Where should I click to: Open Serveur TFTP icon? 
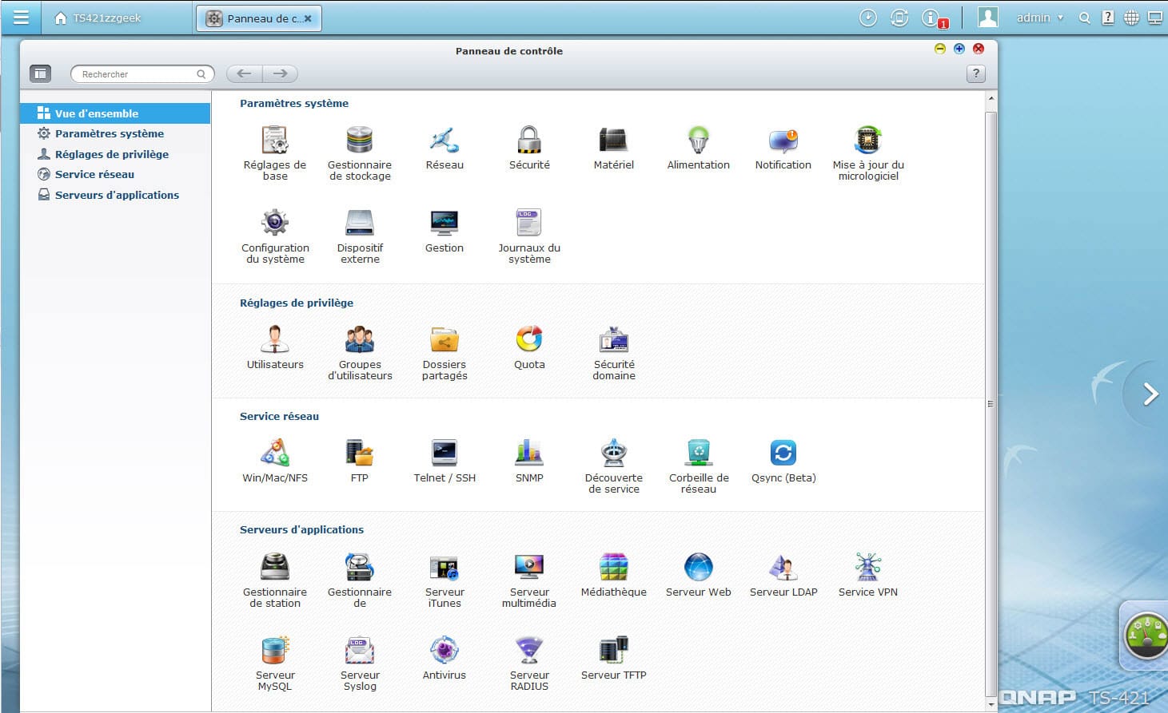click(614, 650)
